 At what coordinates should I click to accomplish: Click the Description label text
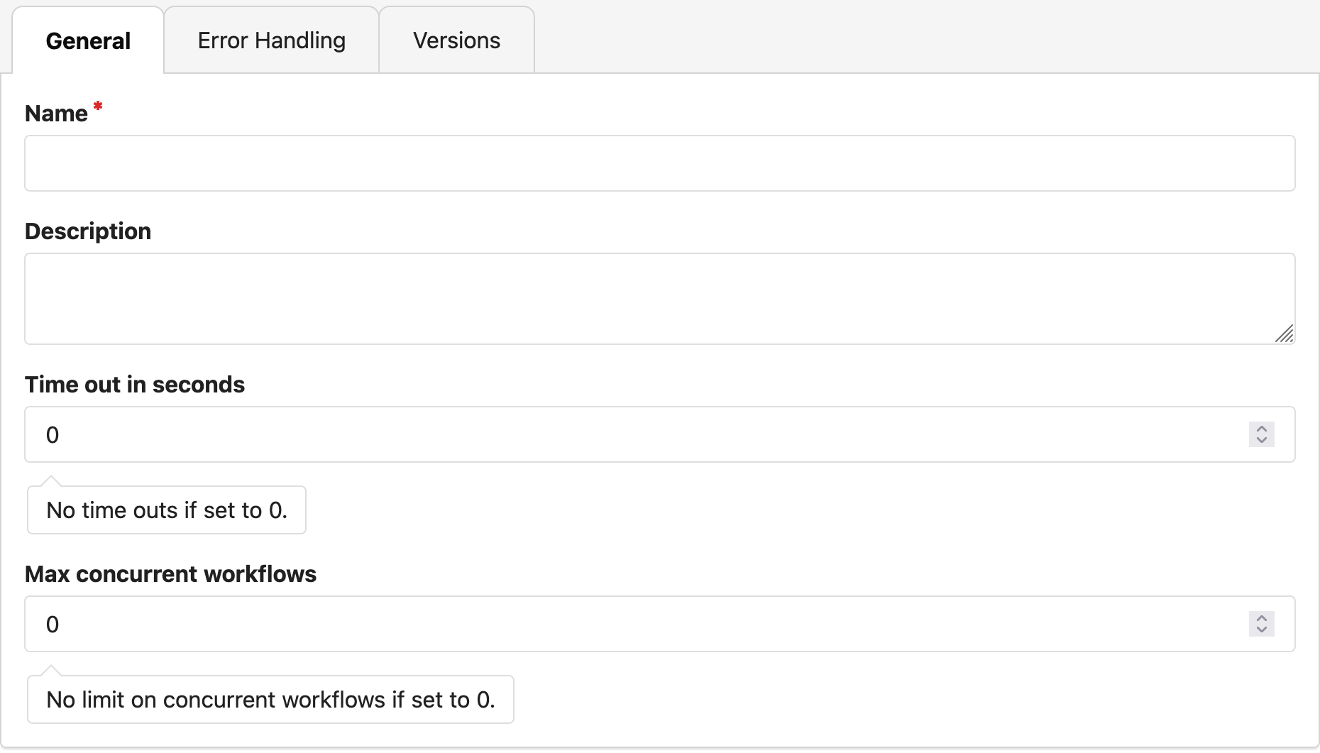pos(88,231)
